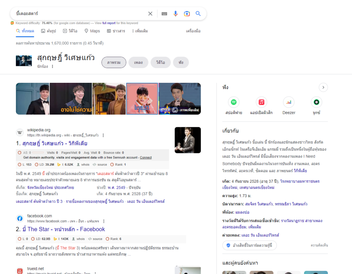
Task: Open Deezer listening option
Action: point(289,106)
